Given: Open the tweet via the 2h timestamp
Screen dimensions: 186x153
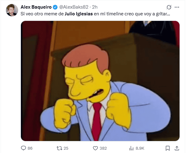Looking at the screenshot, I should 95,7.
